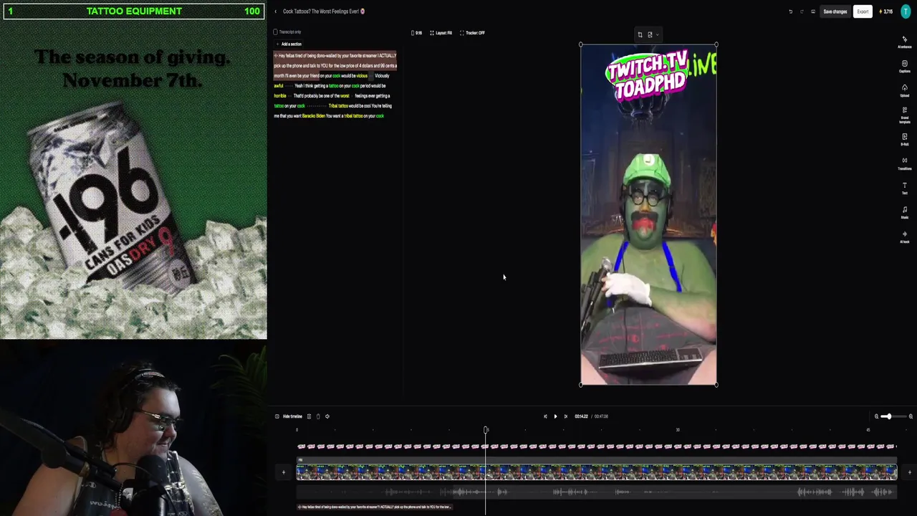
Task: Click the Save changes button
Action: [x=835, y=11]
